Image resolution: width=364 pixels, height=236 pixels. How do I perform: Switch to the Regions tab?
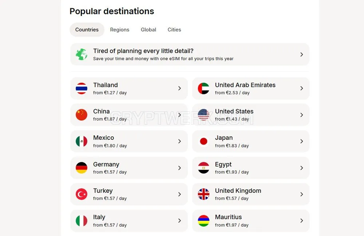point(119,30)
